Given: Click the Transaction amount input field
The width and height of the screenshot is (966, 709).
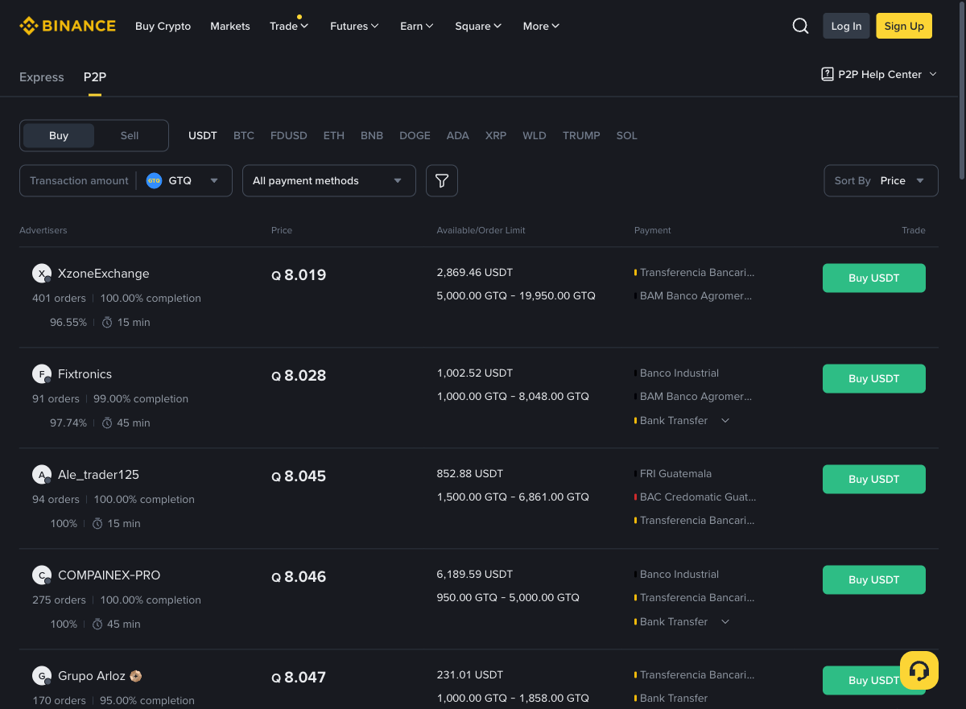Looking at the screenshot, I should tap(79, 181).
